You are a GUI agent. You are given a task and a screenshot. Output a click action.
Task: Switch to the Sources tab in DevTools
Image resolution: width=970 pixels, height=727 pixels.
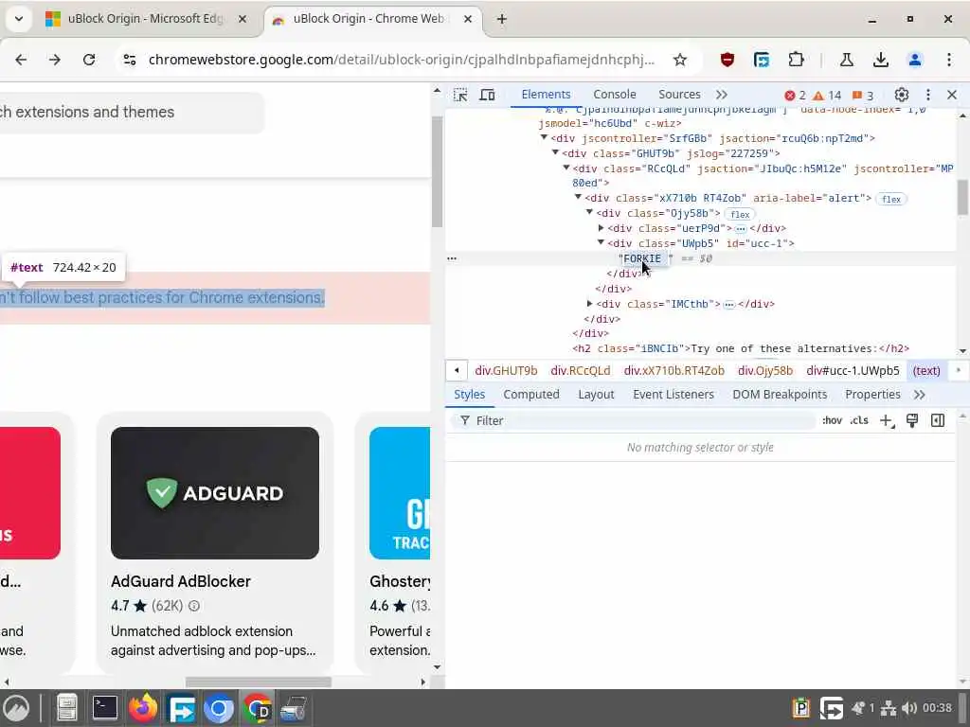coord(679,95)
